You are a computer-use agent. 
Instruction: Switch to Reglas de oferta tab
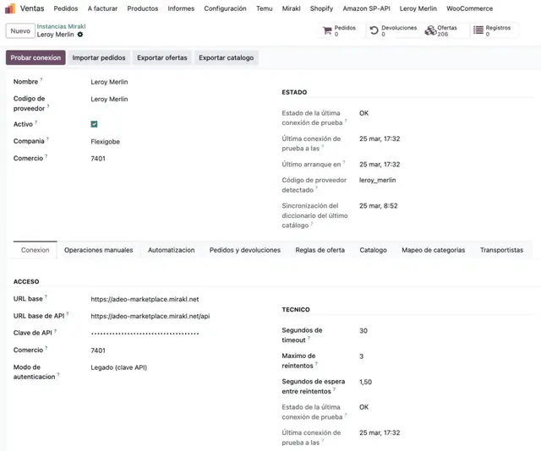click(x=320, y=250)
